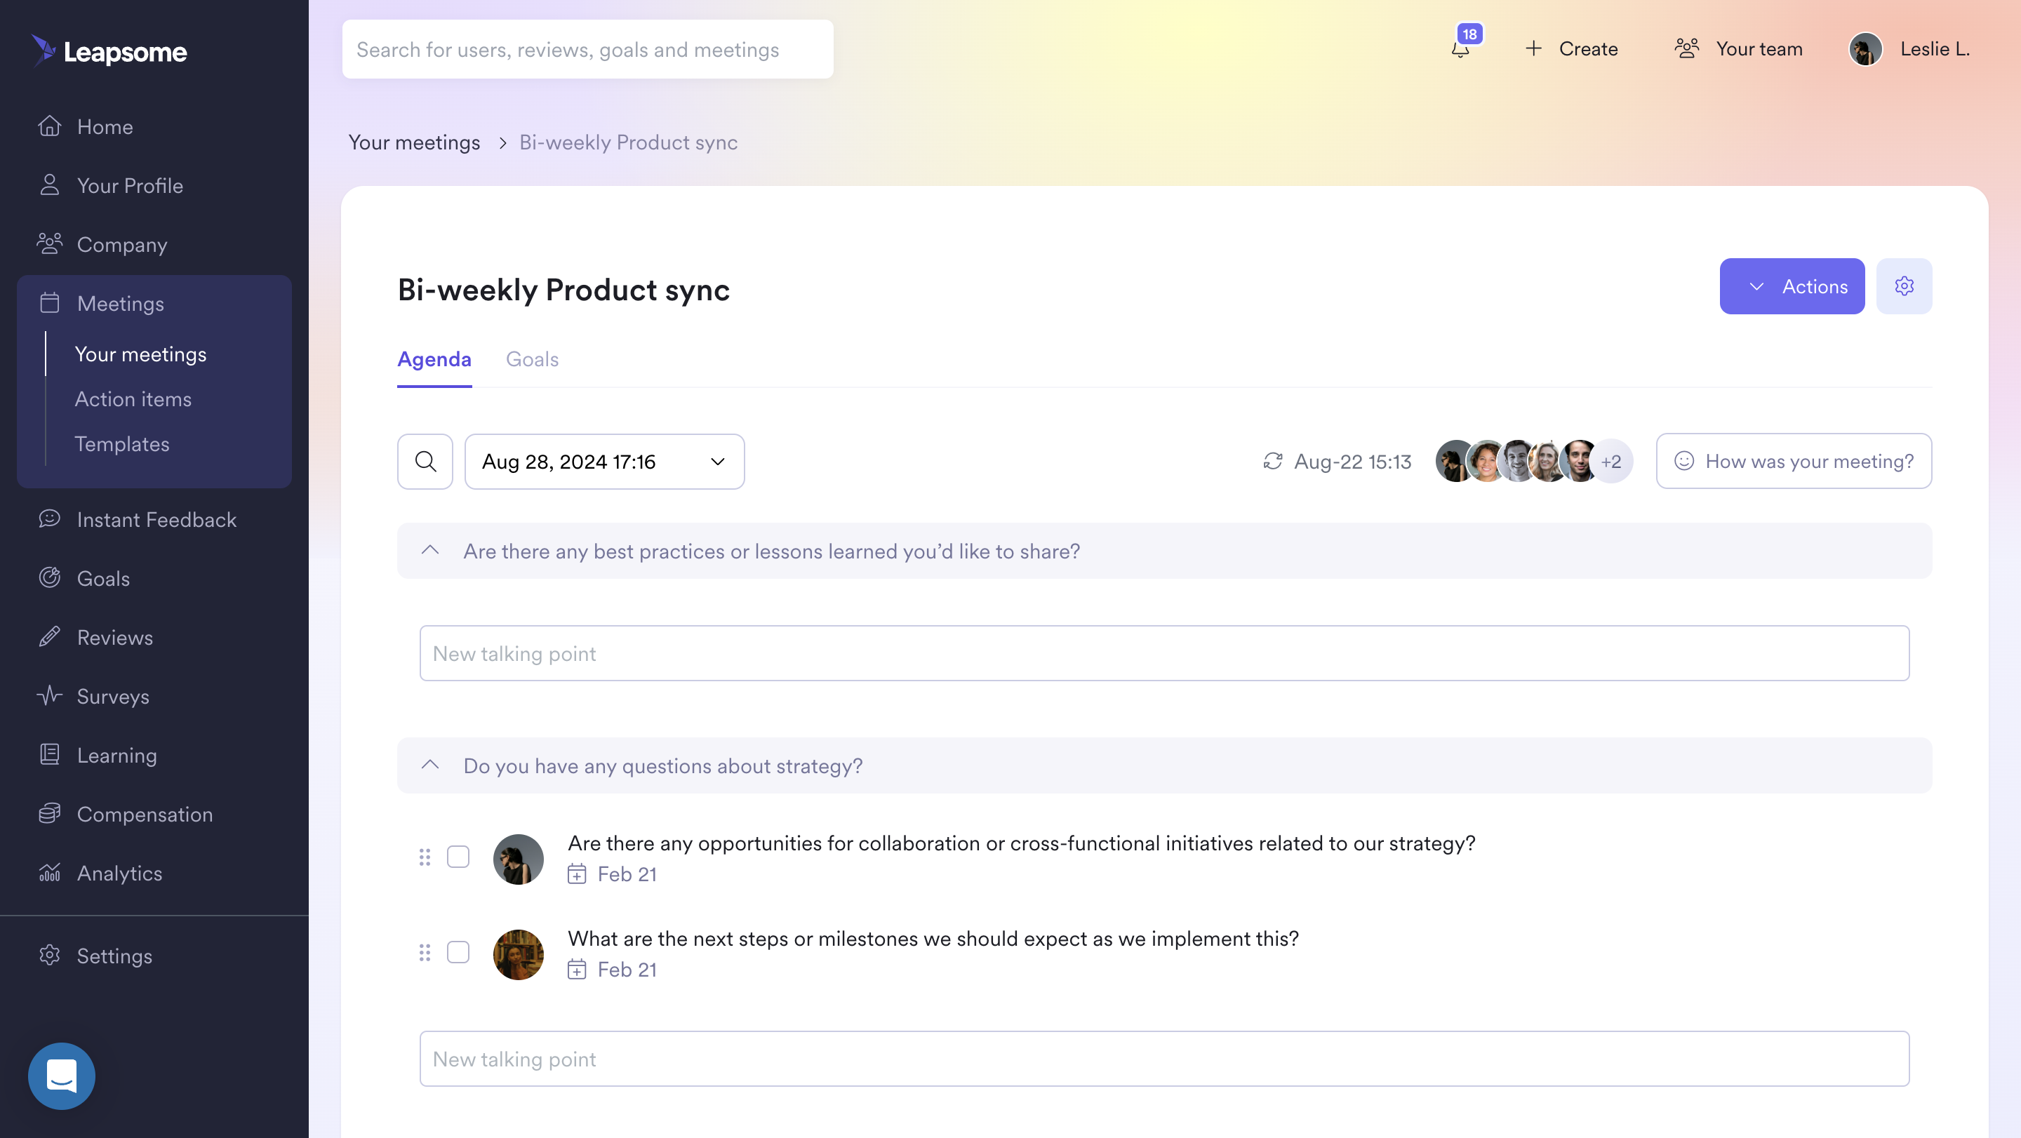Click the collaboration opportunities talking point text
This screenshot has height=1138, width=2021.
(1022, 843)
